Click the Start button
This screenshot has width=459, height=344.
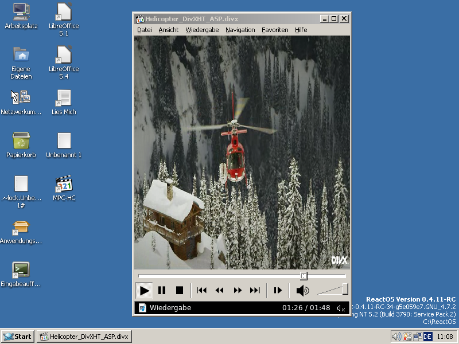[x=17, y=337]
